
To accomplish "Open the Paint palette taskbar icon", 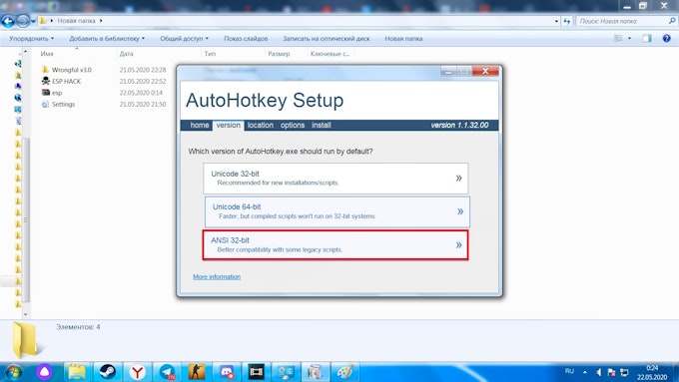I will (345, 372).
